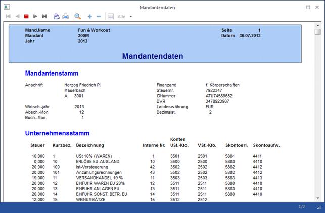Click the 1/2 page indicator

[302, 207]
